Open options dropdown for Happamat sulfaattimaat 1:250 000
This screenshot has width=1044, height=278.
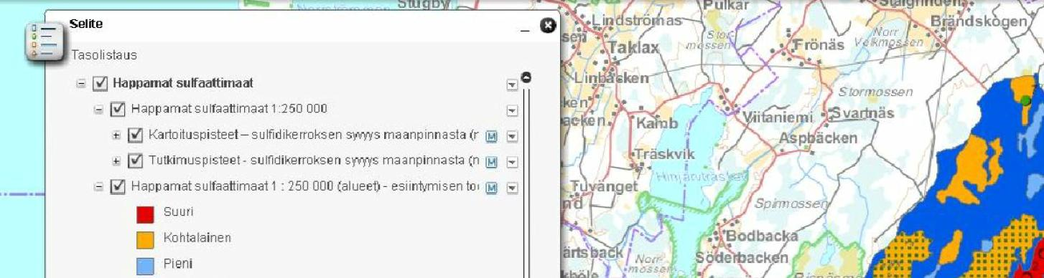(x=512, y=111)
